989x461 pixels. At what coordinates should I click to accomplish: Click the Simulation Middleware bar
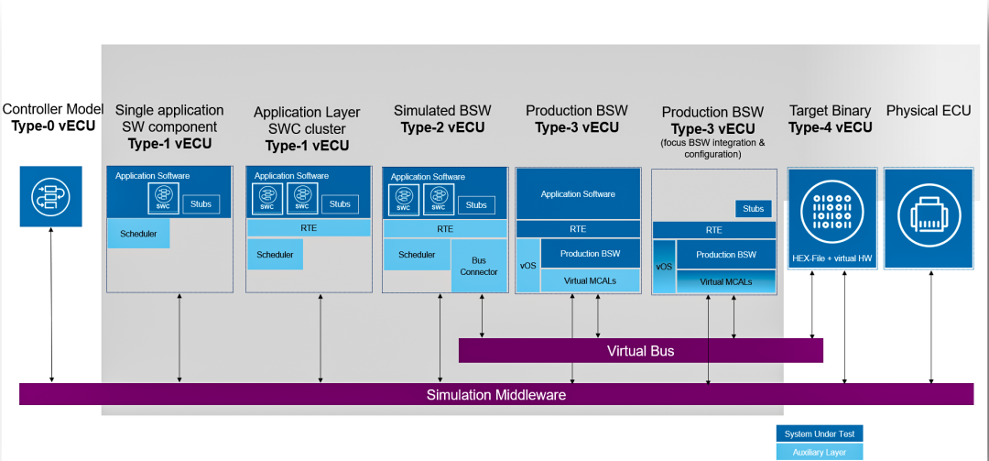(496, 395)
